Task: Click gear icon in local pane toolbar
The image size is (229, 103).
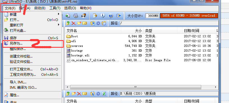Action: click(98, 93)
